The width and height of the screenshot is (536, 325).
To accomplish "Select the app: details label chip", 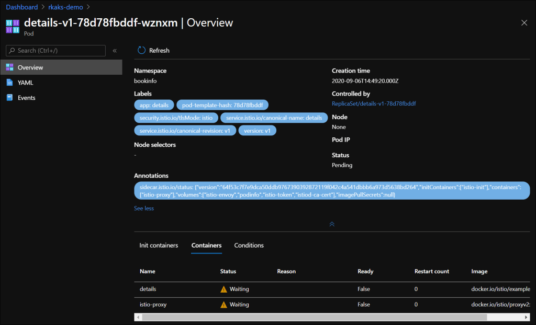I will click(154, 105).
